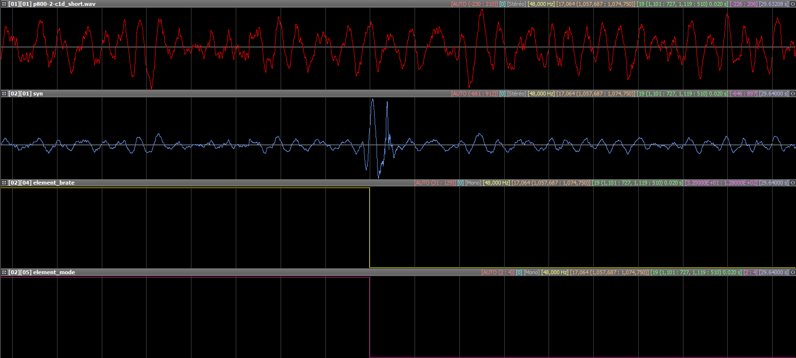Toggle AUTO (-661 : 912) scaling on the syn track
The width and height of the screenshot is (796, 358).
[x=474, y=94]
